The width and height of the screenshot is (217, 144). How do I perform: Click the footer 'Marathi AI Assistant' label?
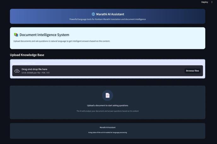[108, 127]
